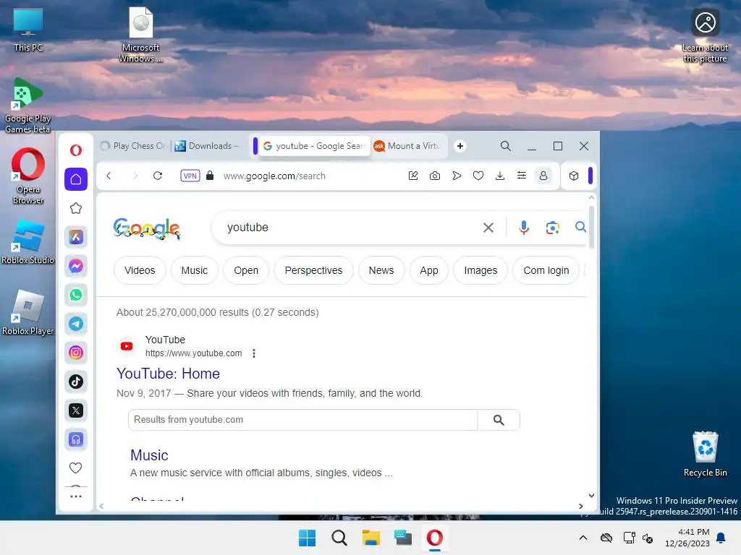
Task: Select the Images filter chip
Action: click(x=480, y=270)
